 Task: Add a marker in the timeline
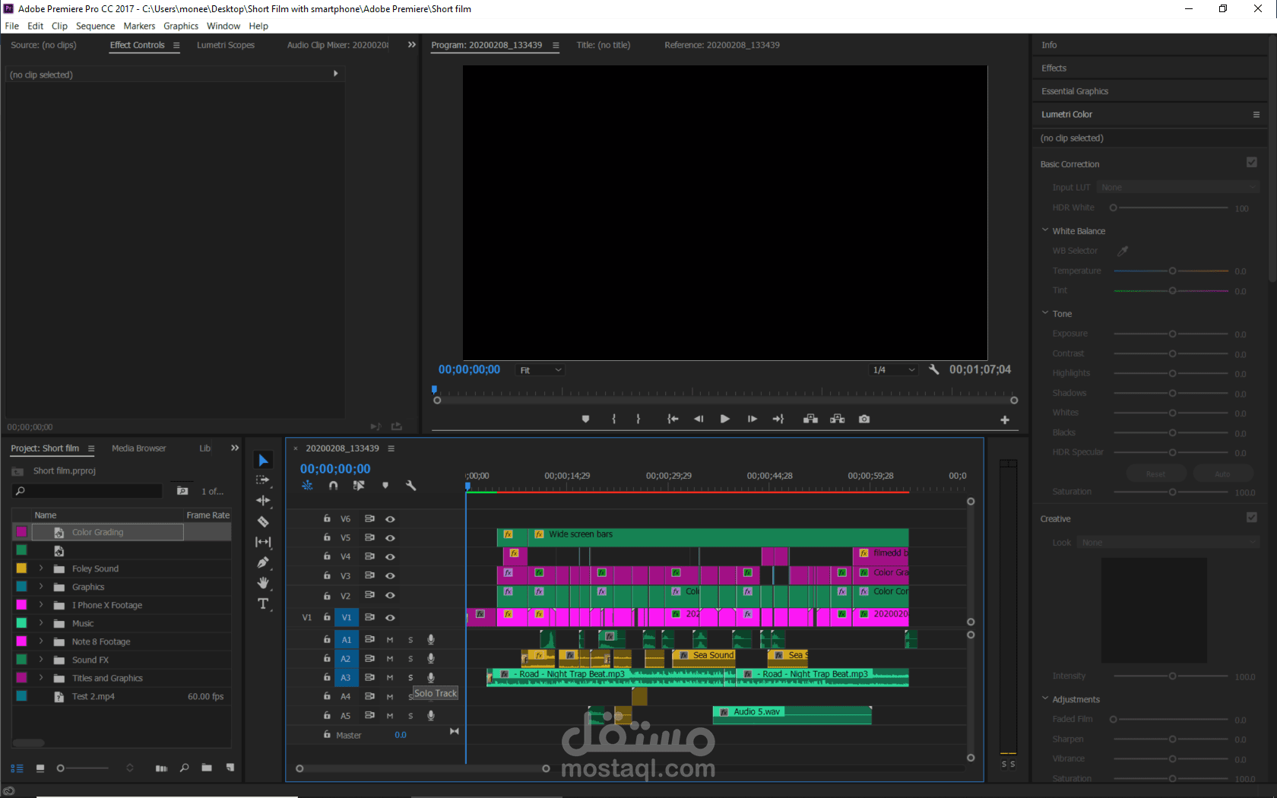click(x=385, y=486)
